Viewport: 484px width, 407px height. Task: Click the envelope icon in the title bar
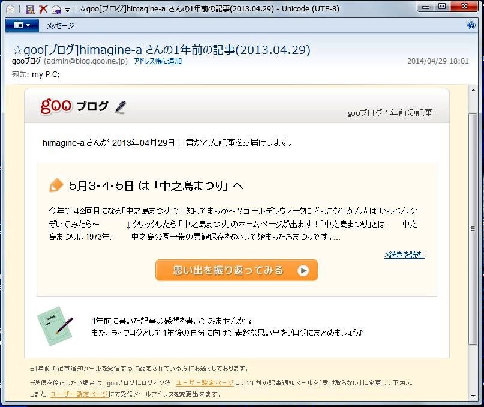(x=10, y=9)
